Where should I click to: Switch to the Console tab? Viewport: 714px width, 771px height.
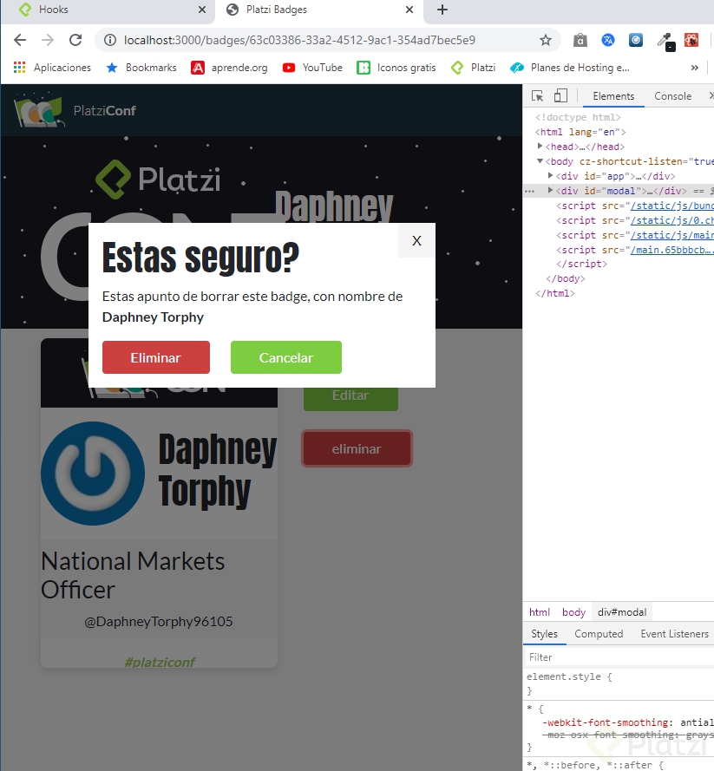coord(672,95)
